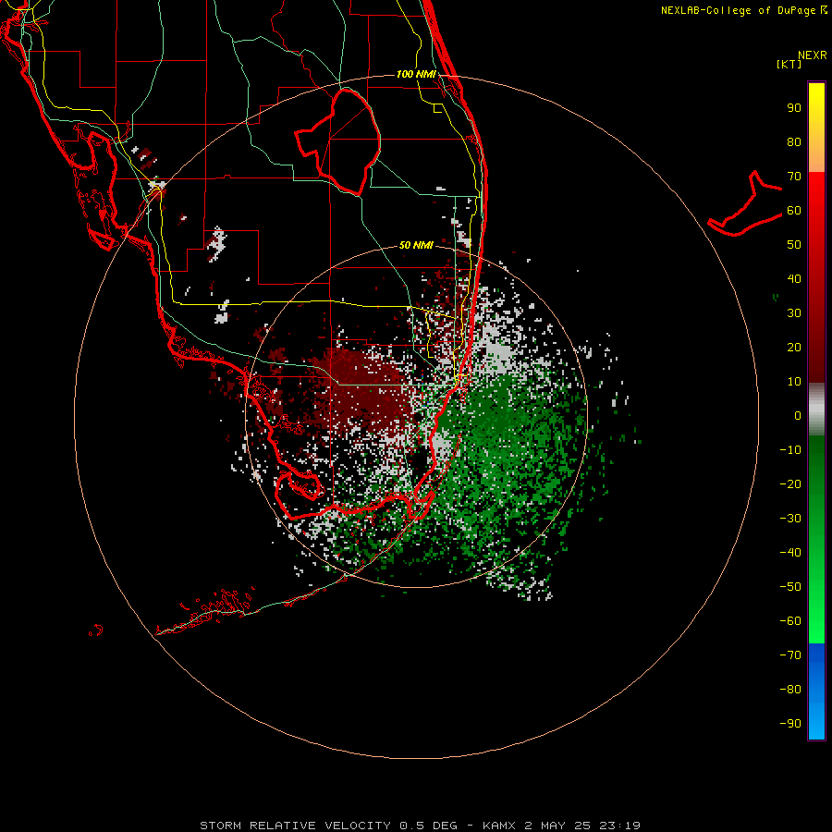Click the -10 knot scale label
832x832 pixels.
tap(790, 450)
